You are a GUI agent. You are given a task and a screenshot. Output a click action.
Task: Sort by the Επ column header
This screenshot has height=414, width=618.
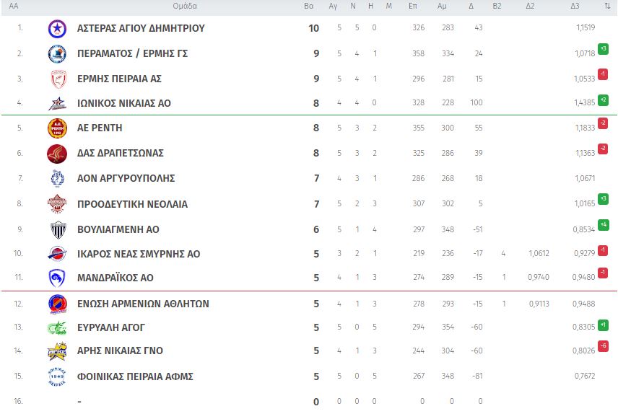point(413,6)
